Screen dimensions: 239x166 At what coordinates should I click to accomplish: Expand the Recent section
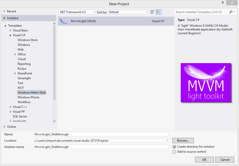tap(5, 11)
